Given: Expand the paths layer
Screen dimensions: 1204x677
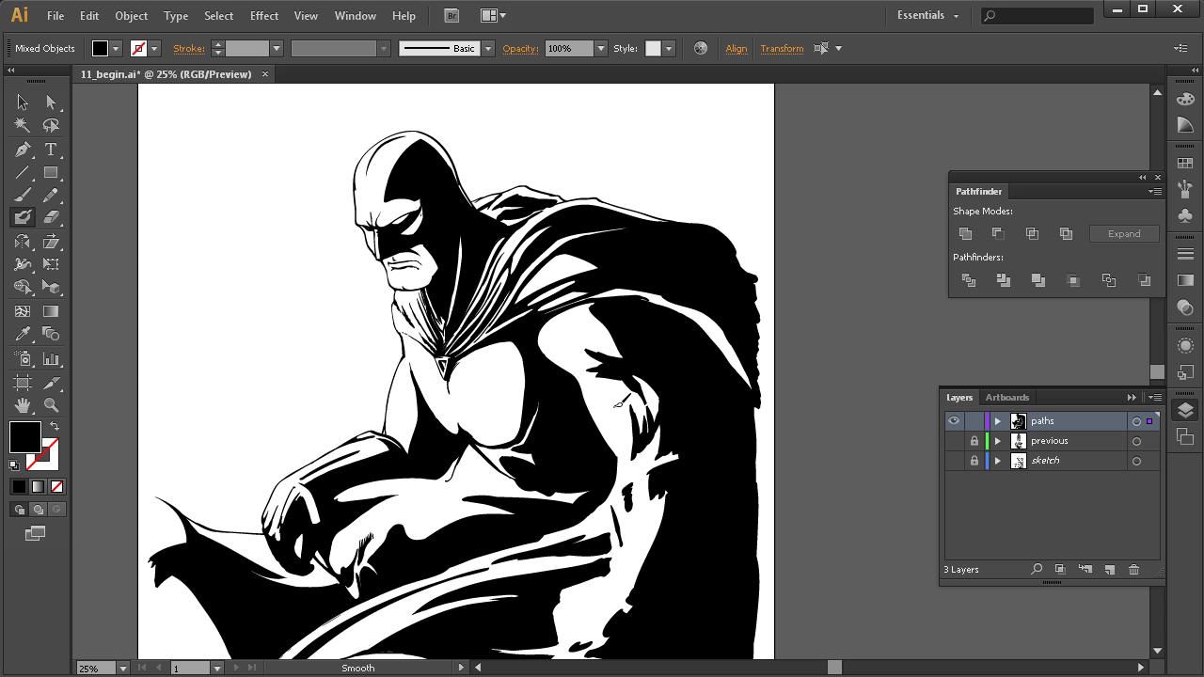Looking at the screenshot, I should coord(998,421).
